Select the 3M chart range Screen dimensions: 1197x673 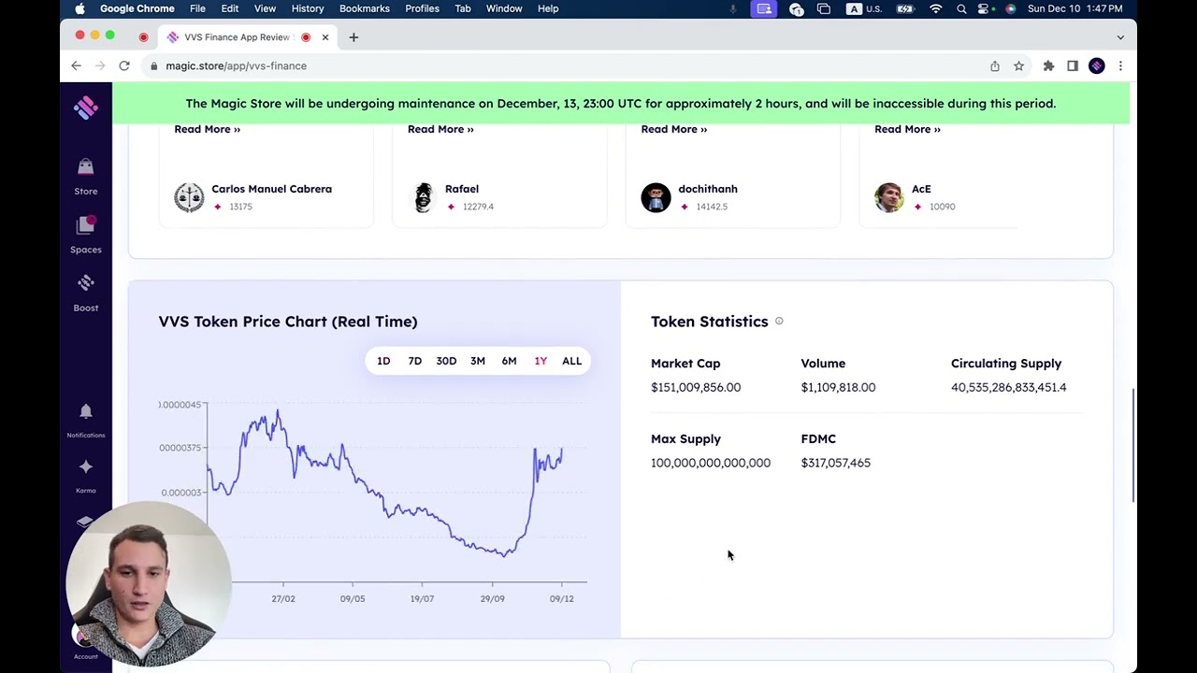coord(478,361)
